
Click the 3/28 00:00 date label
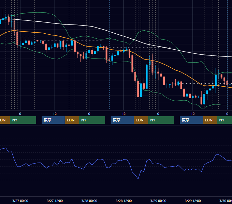tap(89, 201)
